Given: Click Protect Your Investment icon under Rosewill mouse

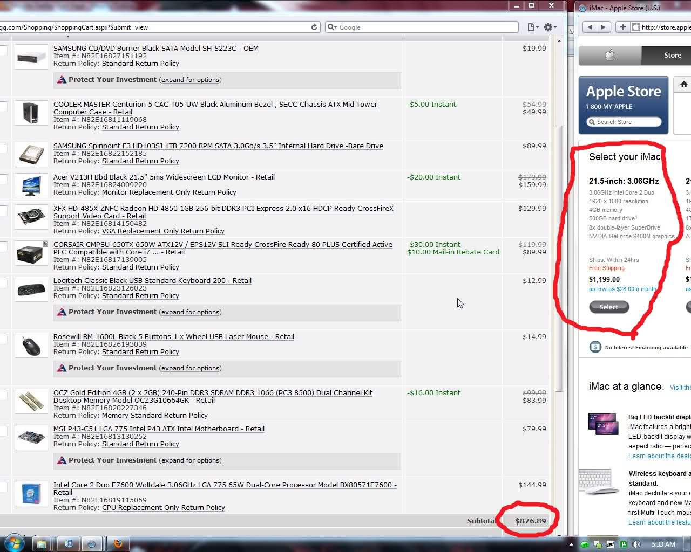Looking at the screenshot, I should pyautogui.click(x=62, y=368).
